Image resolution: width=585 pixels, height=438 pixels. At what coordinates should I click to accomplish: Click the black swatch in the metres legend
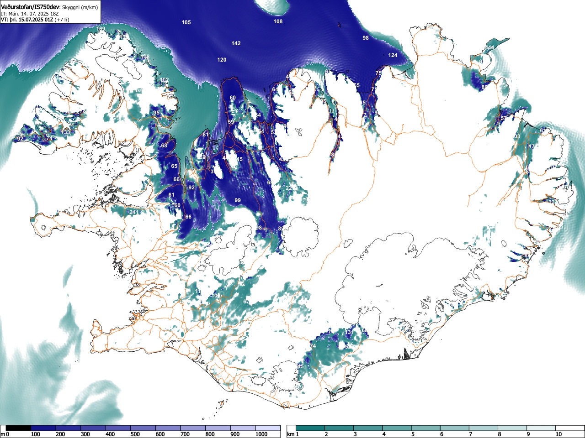point(19,428)
